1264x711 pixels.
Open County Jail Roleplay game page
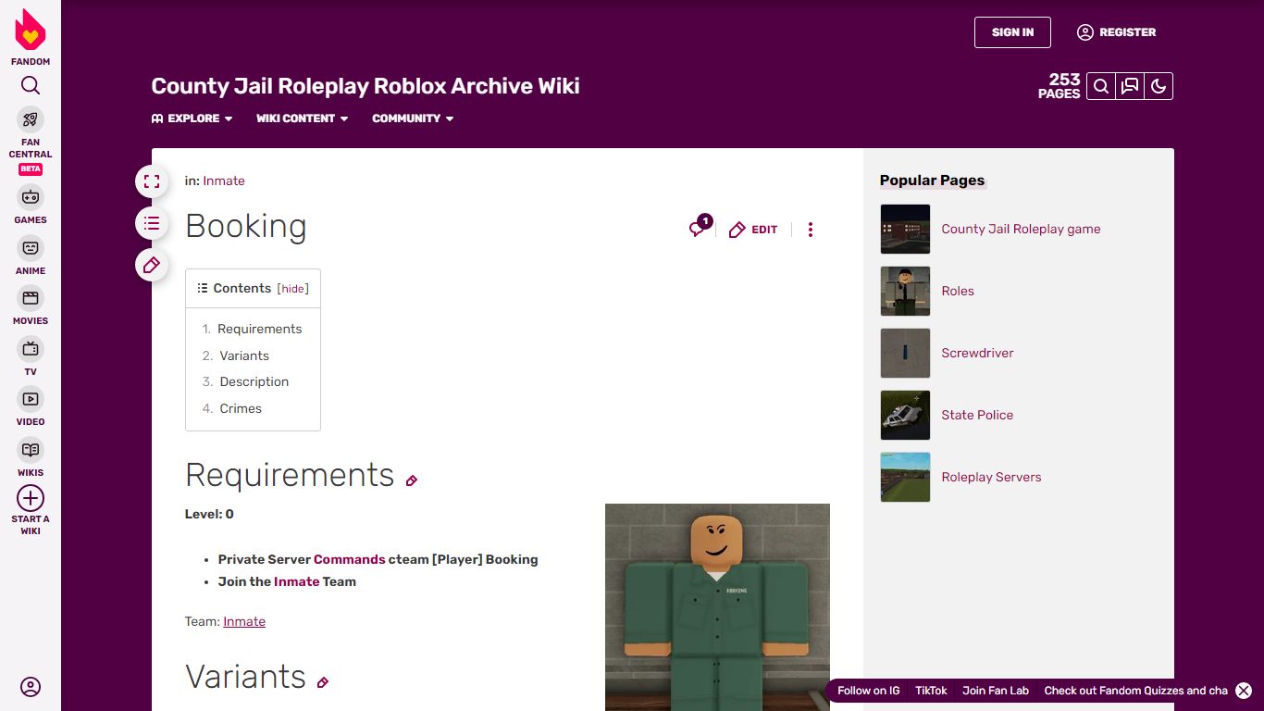click(1021, 229)
